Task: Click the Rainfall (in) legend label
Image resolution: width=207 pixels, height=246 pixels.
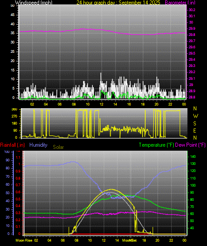Action: tap(12, 145)
